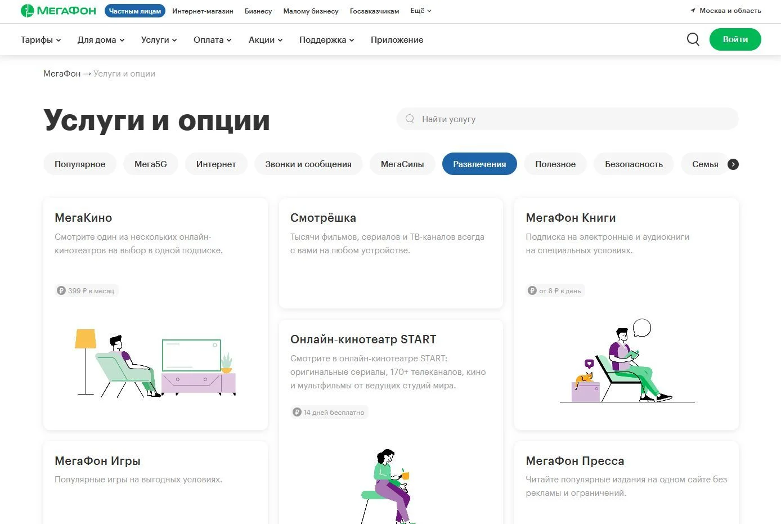Switch to the Полезное category
This screenshot has height=524, width=781.
click(555, 164)
